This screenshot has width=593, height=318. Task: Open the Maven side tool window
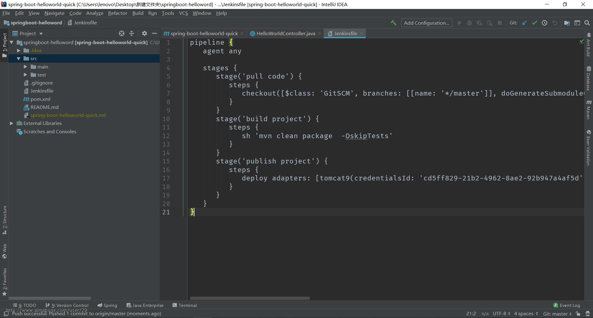[589, 109]
